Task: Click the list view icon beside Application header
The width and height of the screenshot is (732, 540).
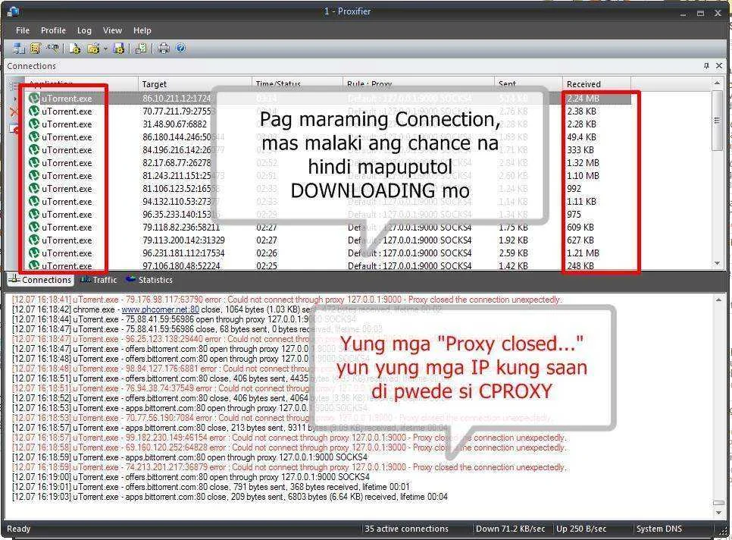Action: pyautogui.click(x=14, y=86)
